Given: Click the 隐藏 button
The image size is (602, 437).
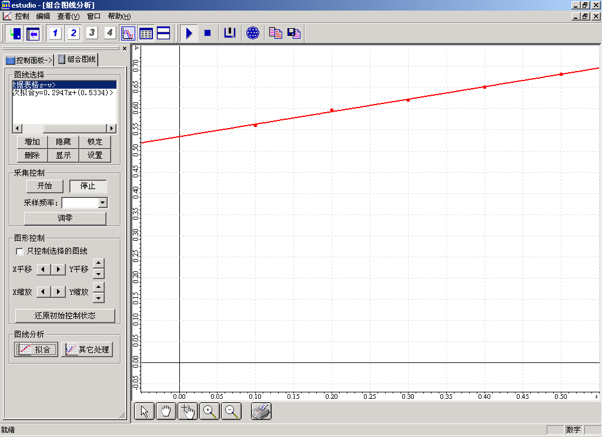Looking at the screenshot, I should pos(63,142).
